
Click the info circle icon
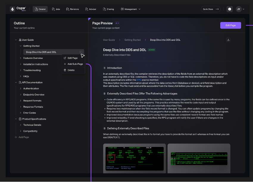point(229,9)
